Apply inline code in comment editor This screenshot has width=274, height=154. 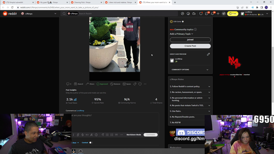[x=87, y=135]
